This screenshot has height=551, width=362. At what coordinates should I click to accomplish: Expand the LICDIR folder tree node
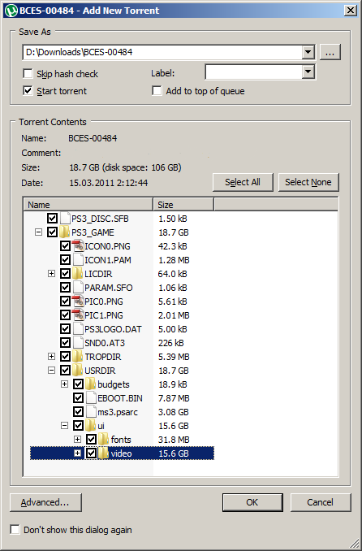pyautogui.click(x=51, y=273)
